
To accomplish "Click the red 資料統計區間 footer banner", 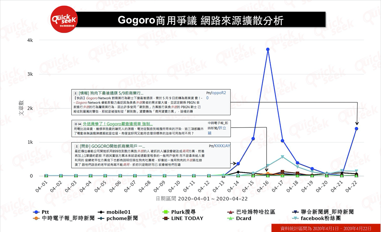I will click(326, 228).
